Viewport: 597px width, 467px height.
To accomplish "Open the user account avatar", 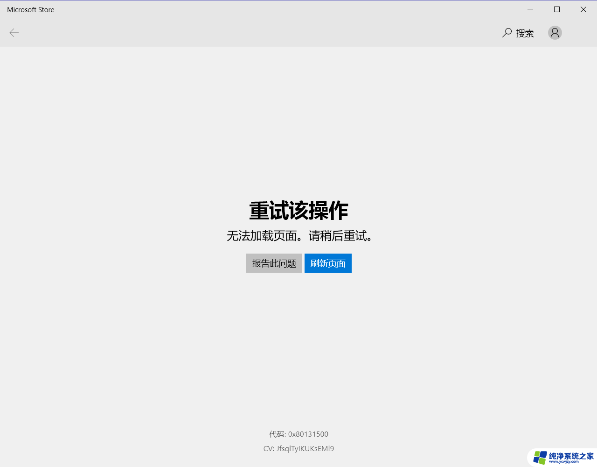I will click(x=555, y=33).
